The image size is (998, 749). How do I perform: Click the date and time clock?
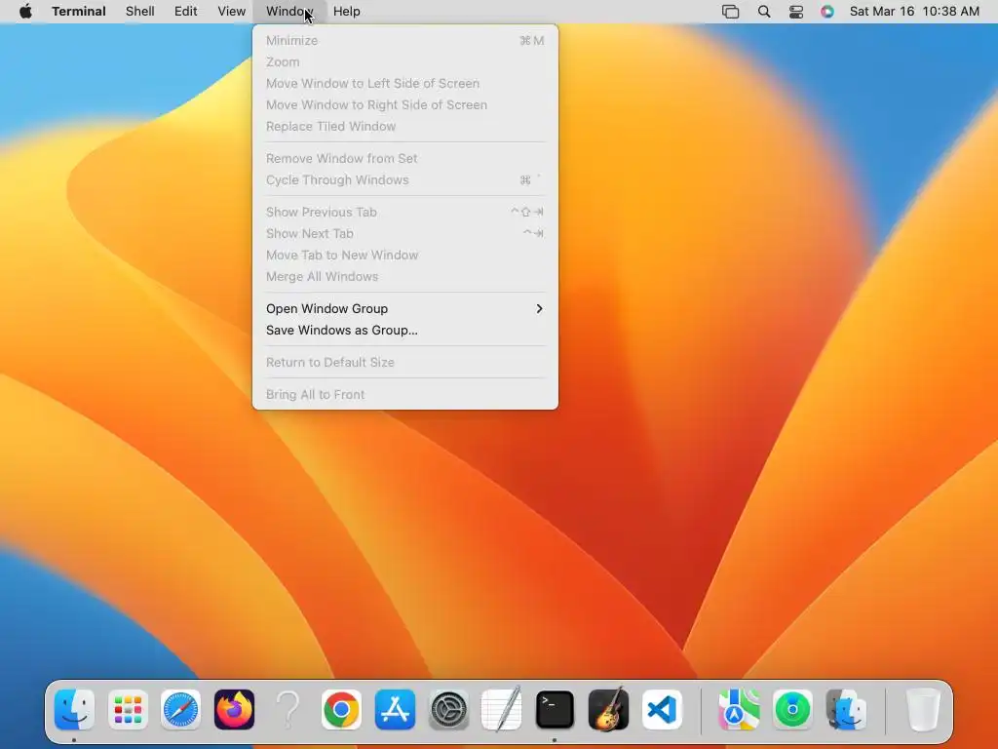point(914,12)
